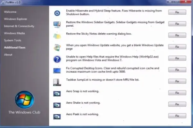Click the Windows Update icon
The height and width of the screenshot is (128, 193).
[57, 47]
